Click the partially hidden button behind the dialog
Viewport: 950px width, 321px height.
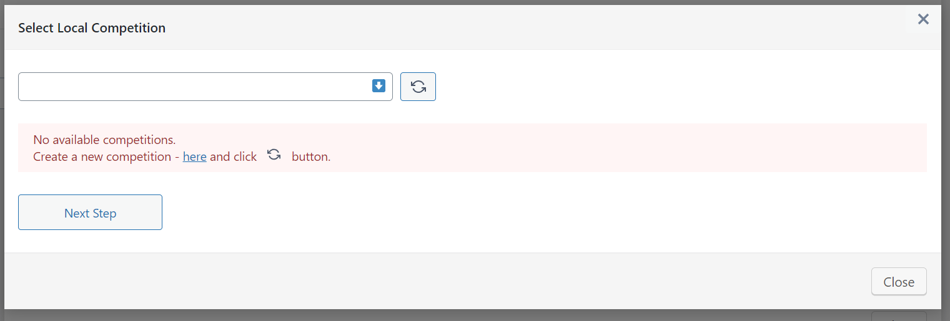(x=899, y=315)
